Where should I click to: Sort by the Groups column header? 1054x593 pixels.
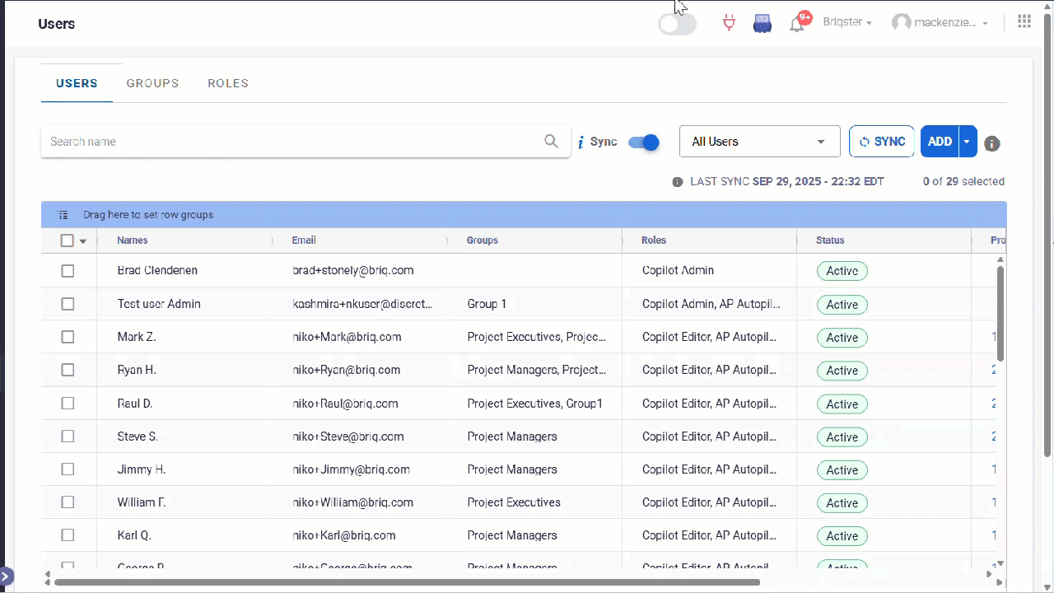click(483, 240)
